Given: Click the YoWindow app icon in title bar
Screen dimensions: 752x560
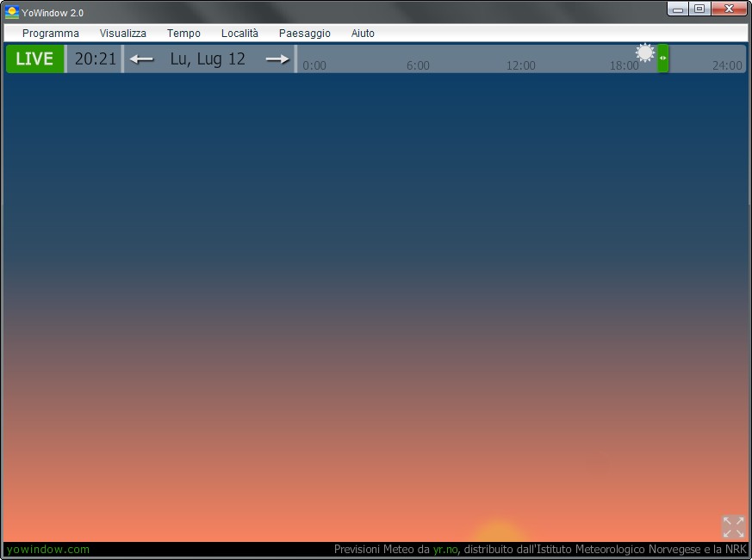Looking at the screenshot, I should 11,12.
